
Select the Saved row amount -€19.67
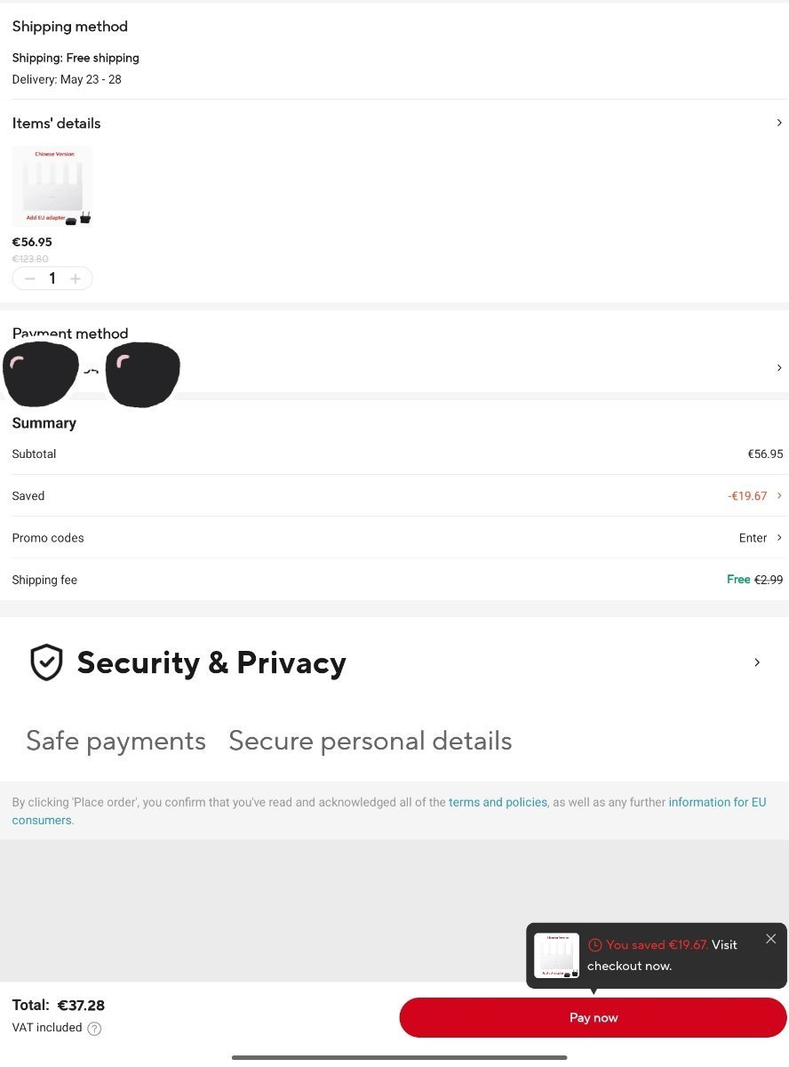click(747, 496)
